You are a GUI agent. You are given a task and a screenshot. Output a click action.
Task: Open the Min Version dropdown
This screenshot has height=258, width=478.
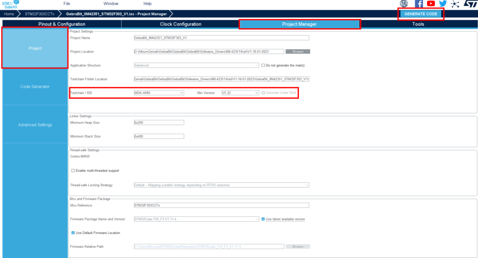(x=240, y=92)
